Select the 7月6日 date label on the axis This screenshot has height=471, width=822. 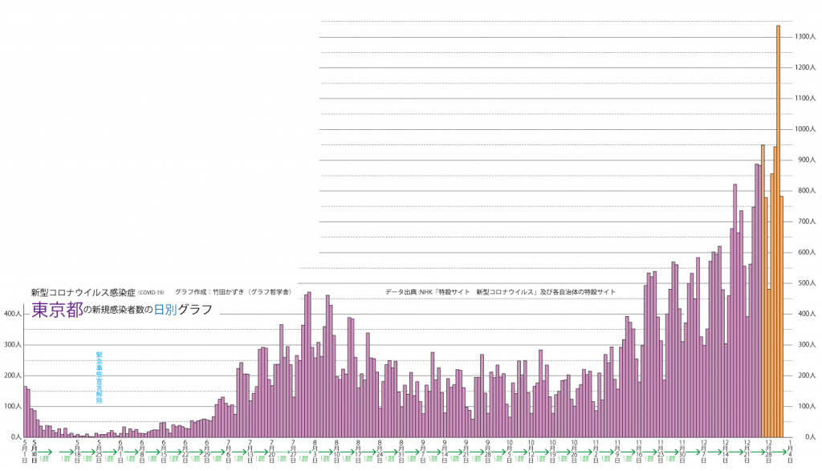(229, 451)
